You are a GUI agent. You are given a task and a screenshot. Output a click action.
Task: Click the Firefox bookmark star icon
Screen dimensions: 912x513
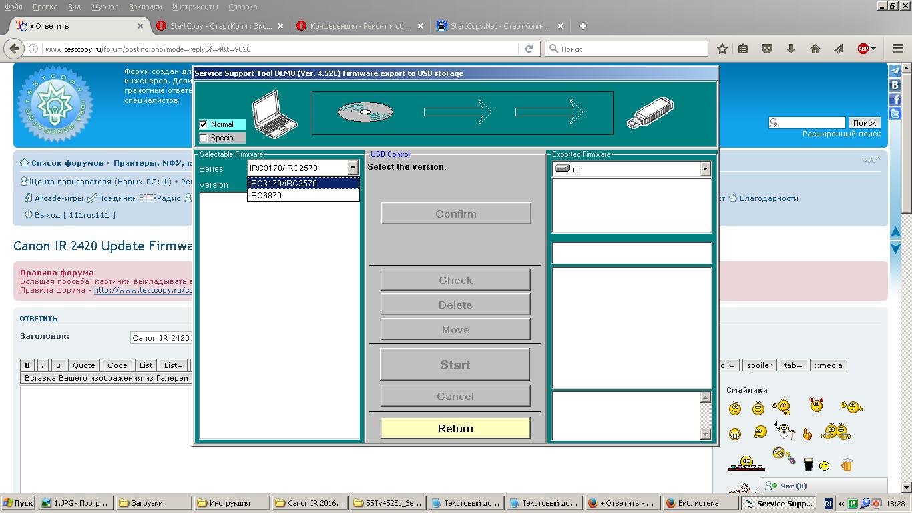(x=722, y=49)
